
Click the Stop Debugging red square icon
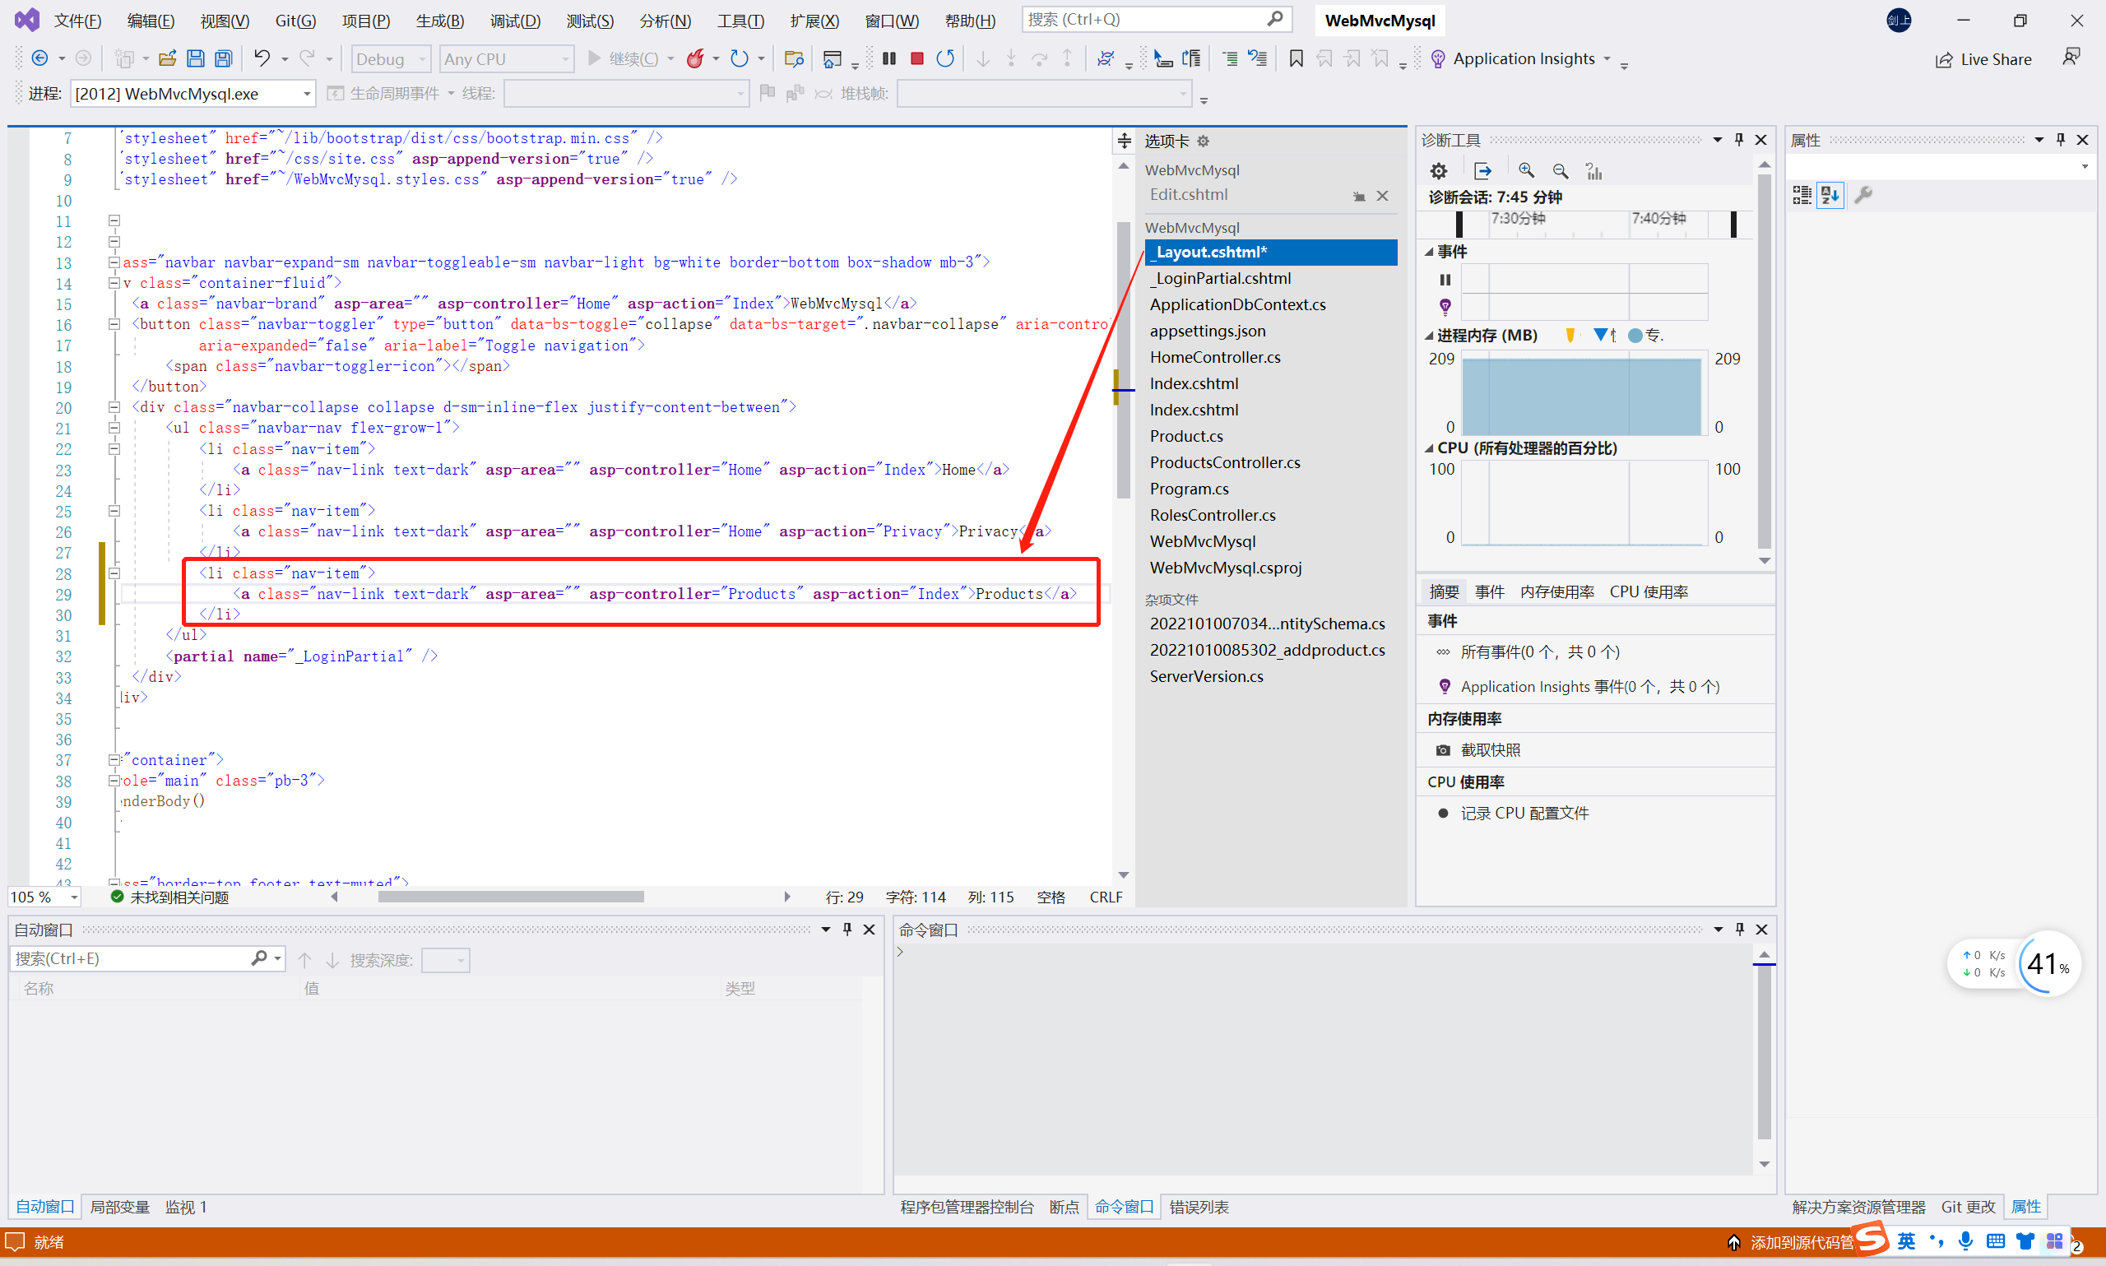(917, 58)
